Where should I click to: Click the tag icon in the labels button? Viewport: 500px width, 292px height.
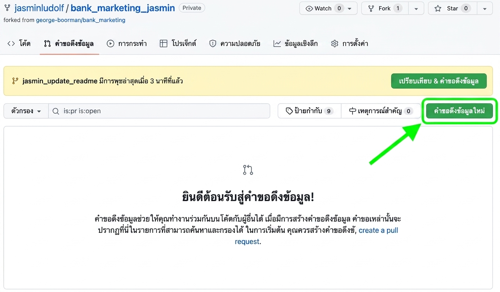289,111
